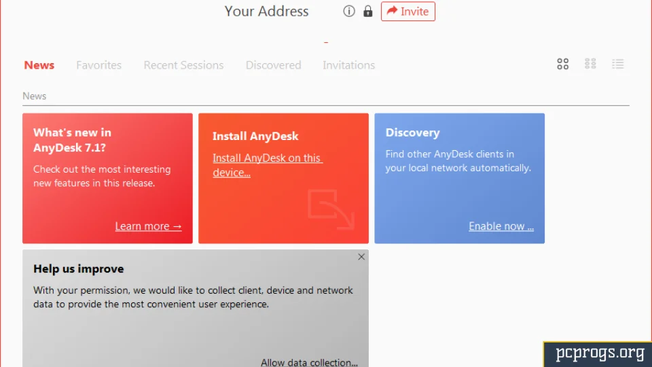Follow the Learn more link
The width and height of the screenshot is (652, 367).
tap(148, 226)
